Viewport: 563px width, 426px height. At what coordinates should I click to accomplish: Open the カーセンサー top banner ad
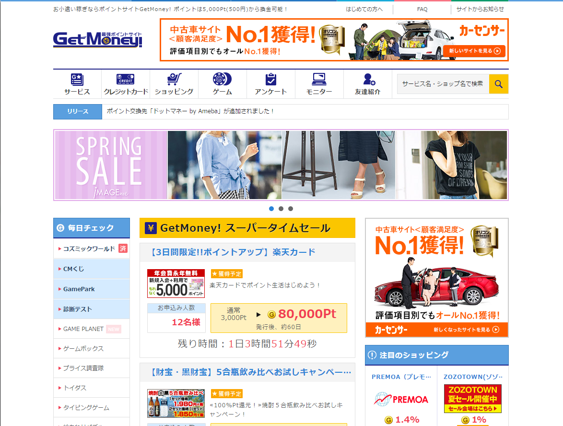pos(334,40)
